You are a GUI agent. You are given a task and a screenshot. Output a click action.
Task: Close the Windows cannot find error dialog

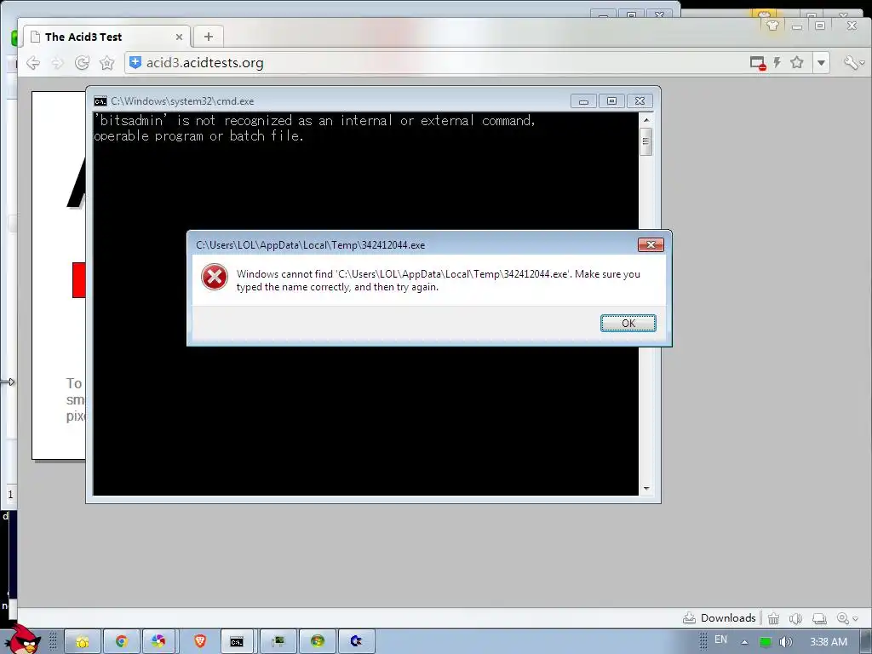point(651,244)
